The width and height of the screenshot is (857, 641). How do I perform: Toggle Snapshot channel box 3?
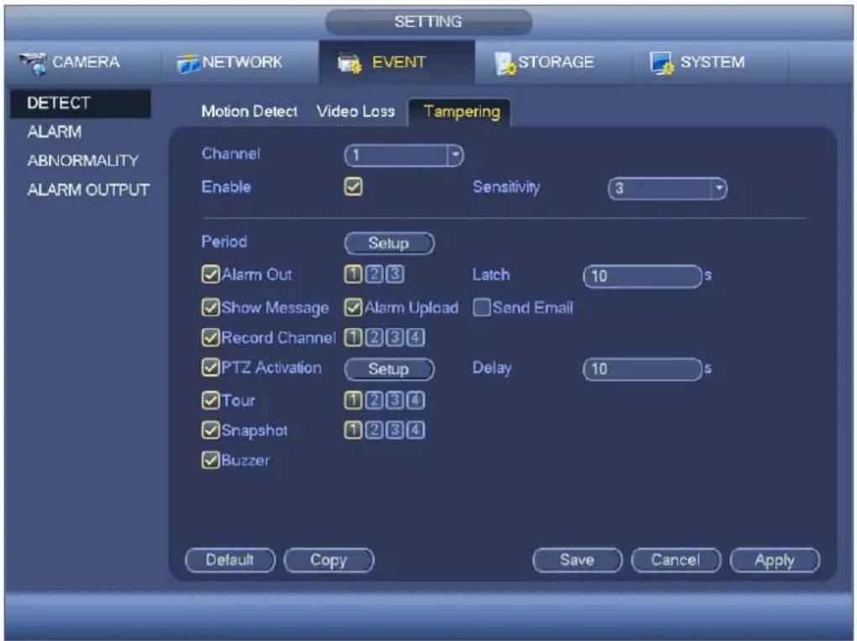pos(395,430)
